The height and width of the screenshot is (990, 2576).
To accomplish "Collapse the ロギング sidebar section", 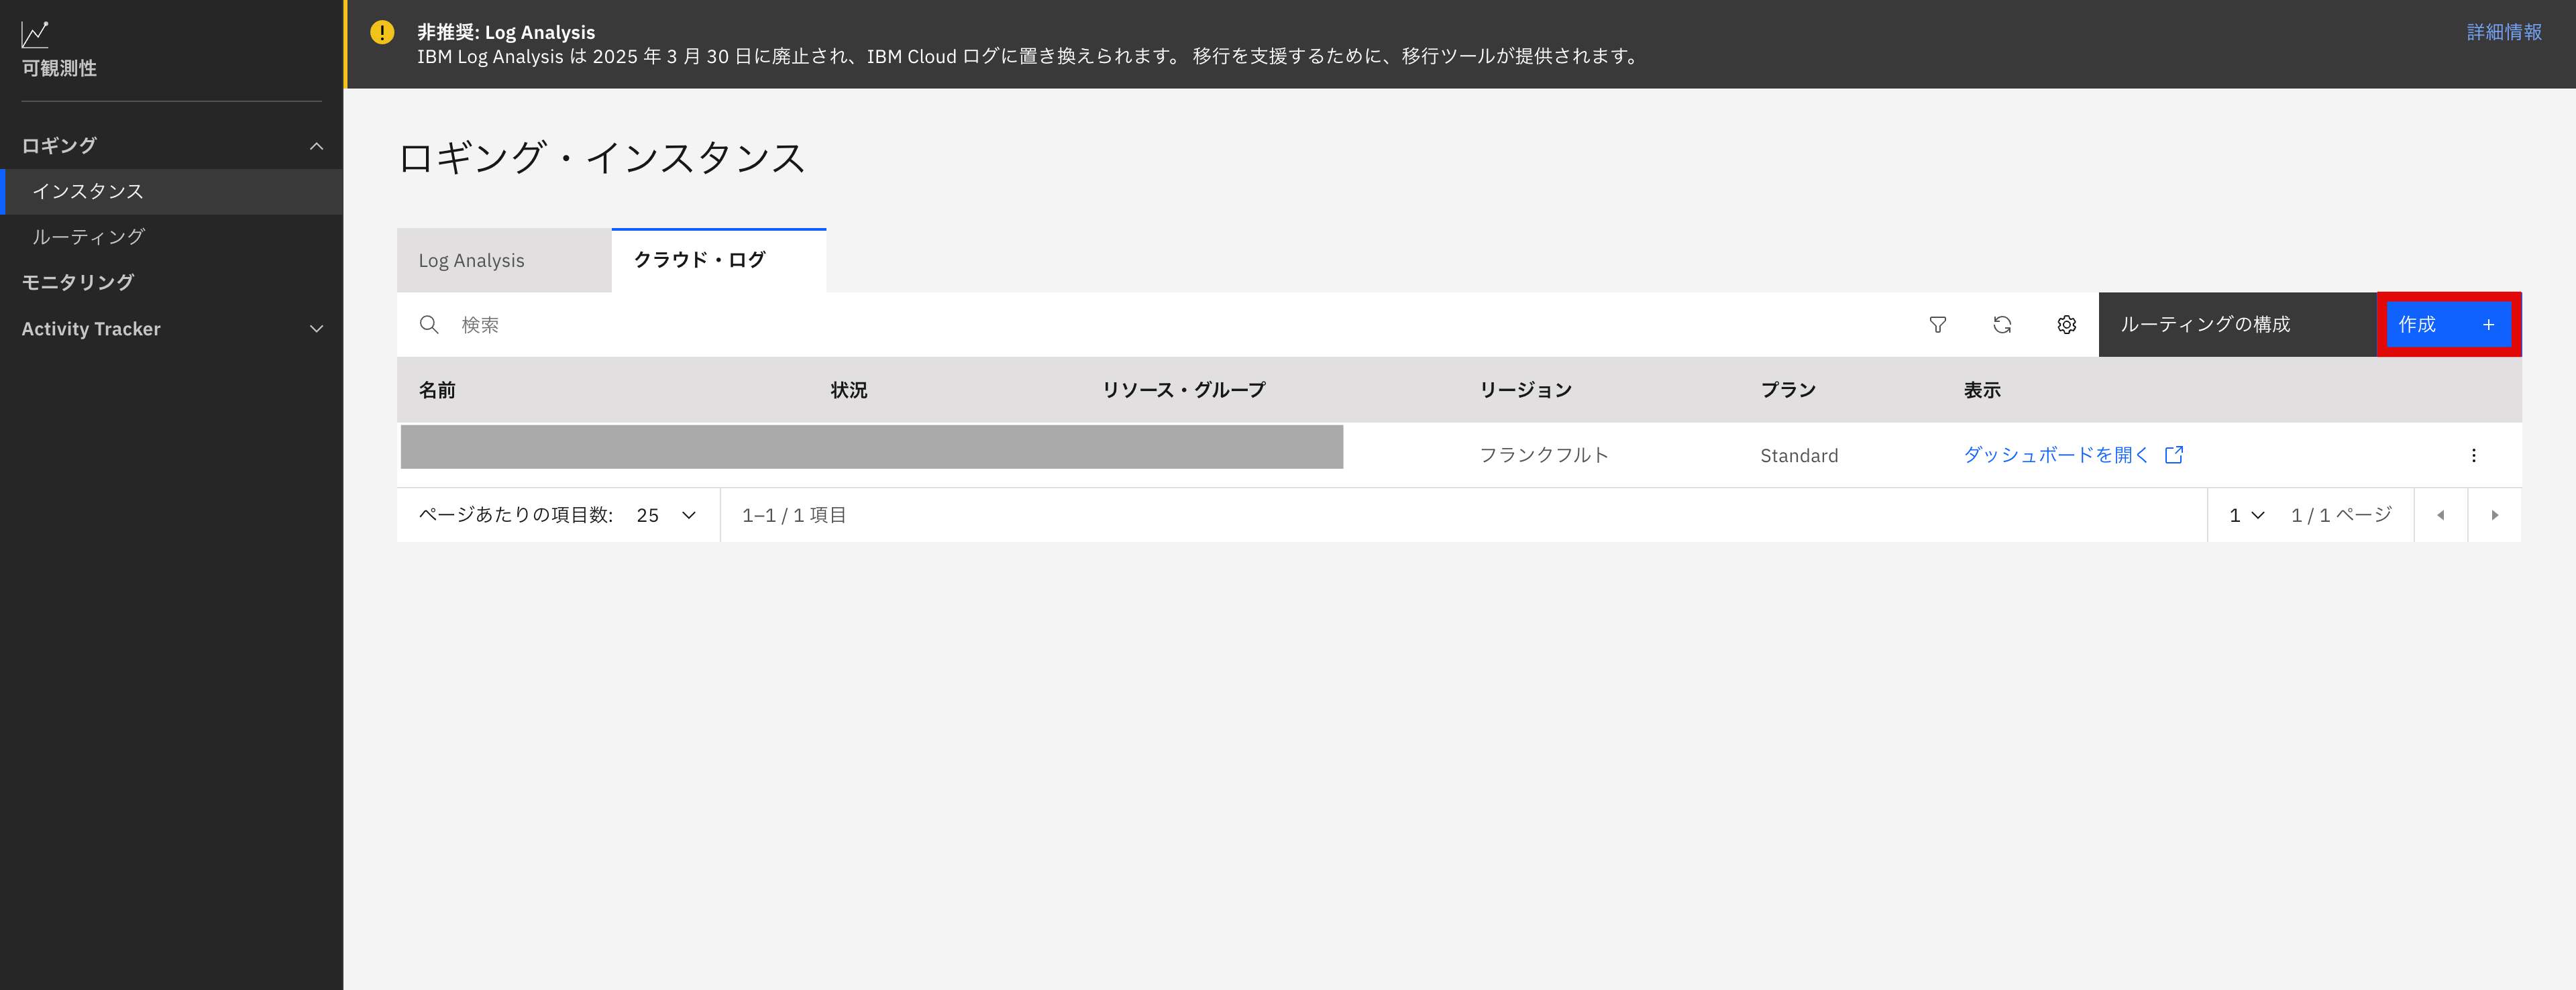I will tap(317, 145).
